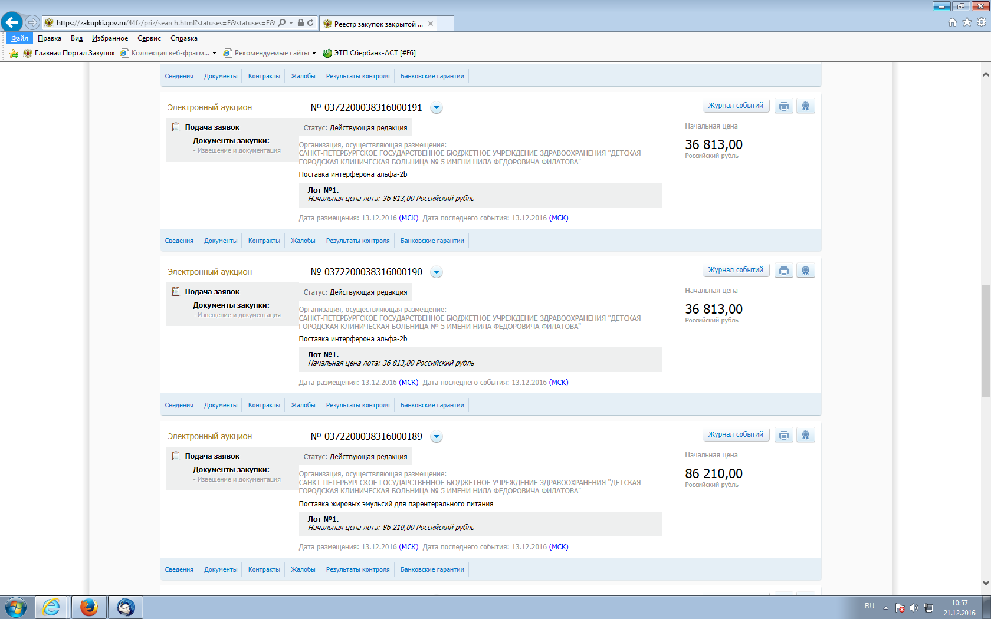Click the price '86 210,00'
Viewport: 991px width, 619px height.
pos(714,473)
